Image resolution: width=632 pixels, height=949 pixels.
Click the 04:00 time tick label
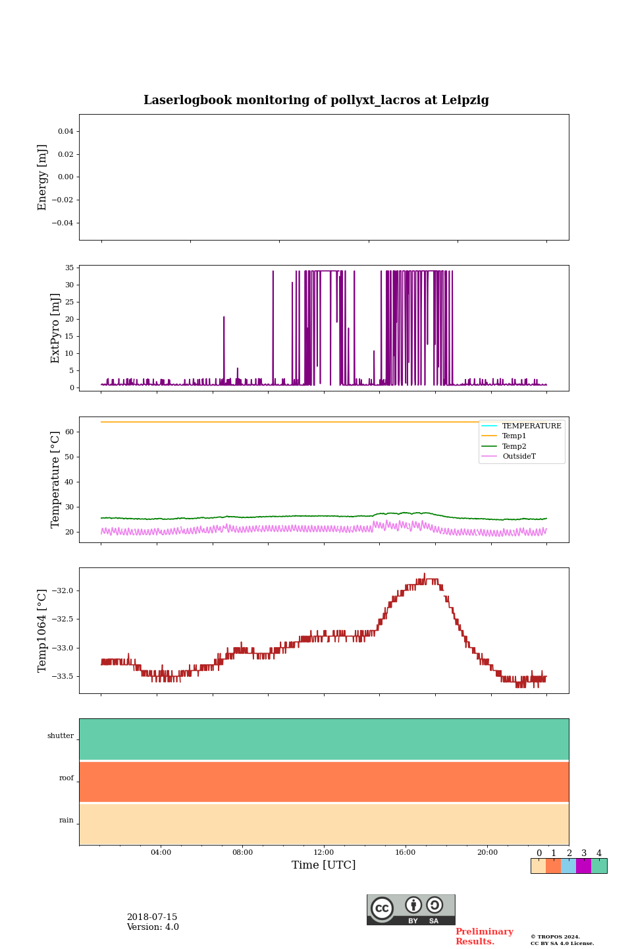pyautogui.click(x=161, y=853)
